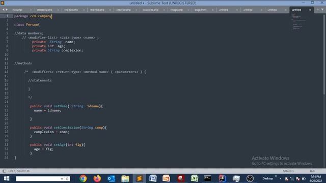Click the Sublime Text logo in title bar
The height and width of the screenshot is (183, 326).
pos(3,3)
